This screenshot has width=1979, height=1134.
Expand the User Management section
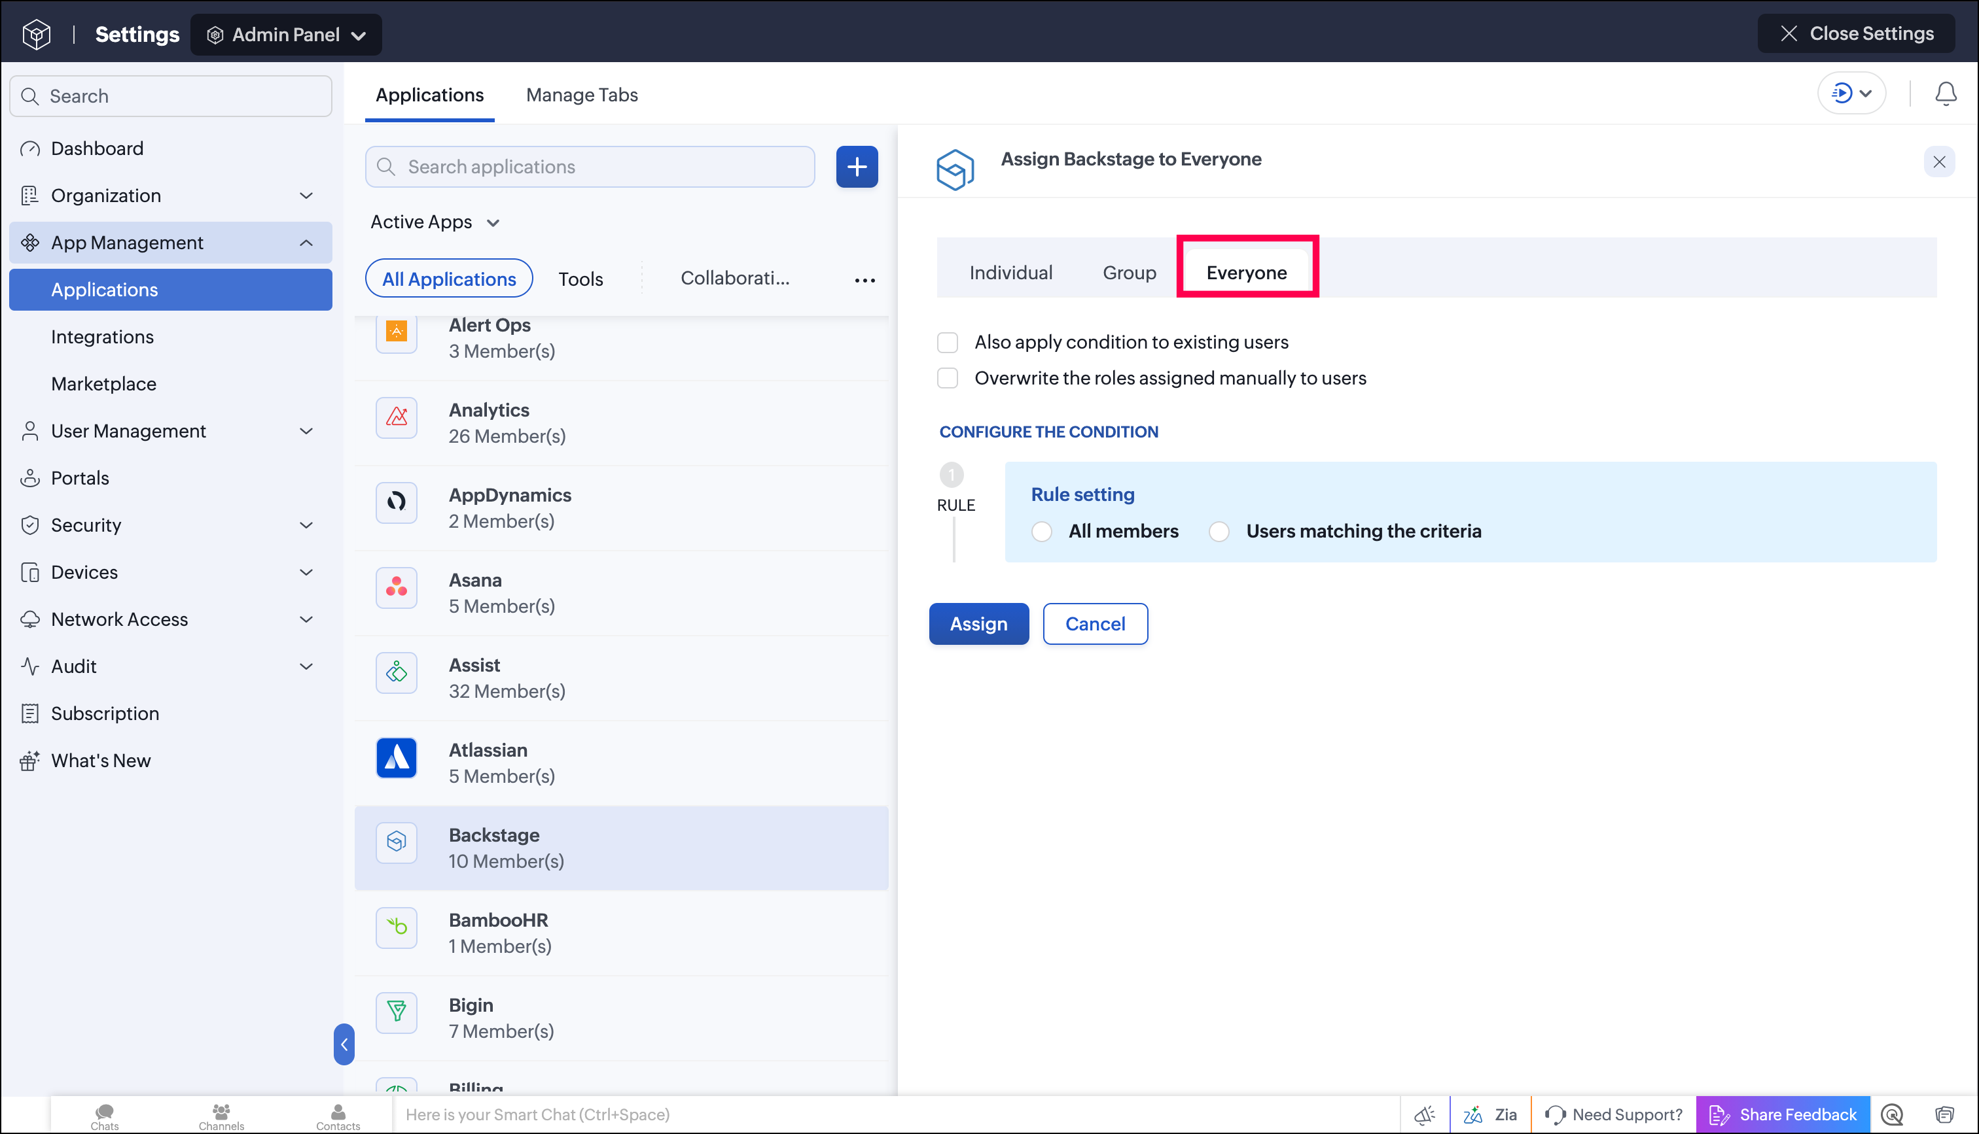coord(306,432)
